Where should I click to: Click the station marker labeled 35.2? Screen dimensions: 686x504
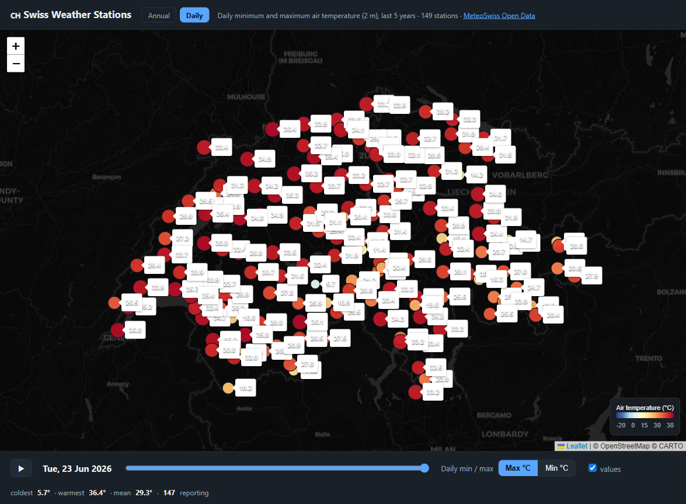point(294,173)
